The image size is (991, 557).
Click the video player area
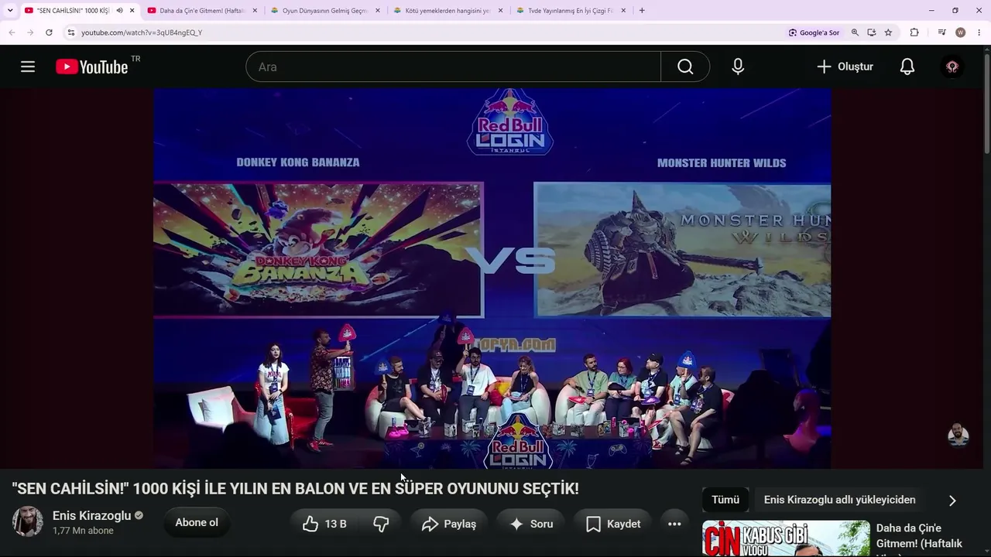492,278
